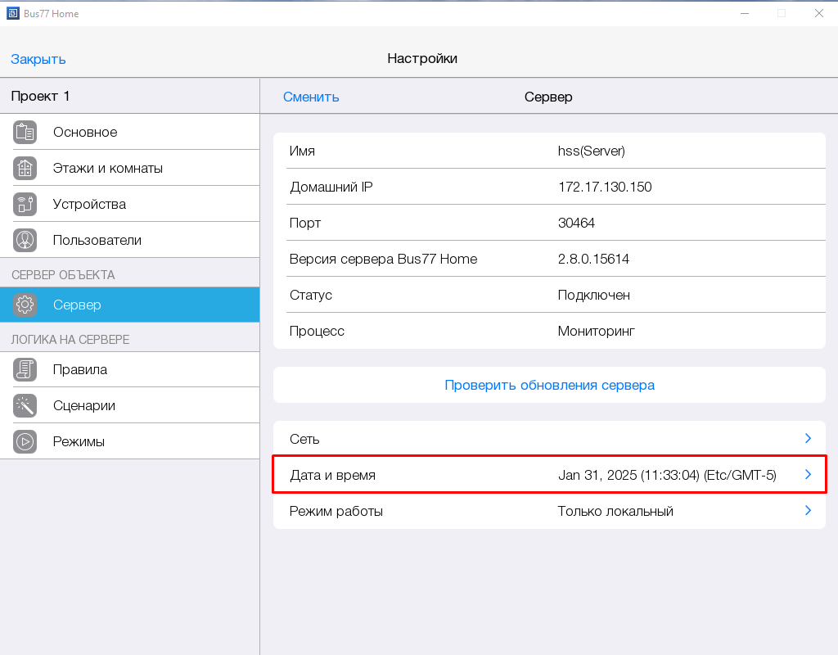Click the Пользователи user icon

pos(25,240)
